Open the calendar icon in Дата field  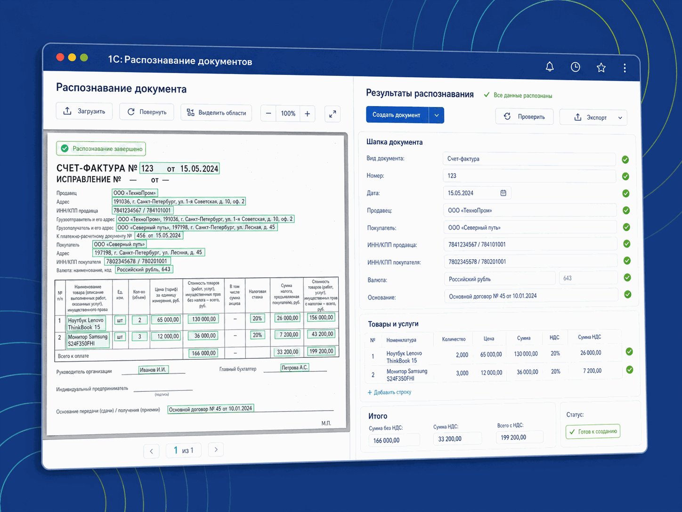[503, 193]
